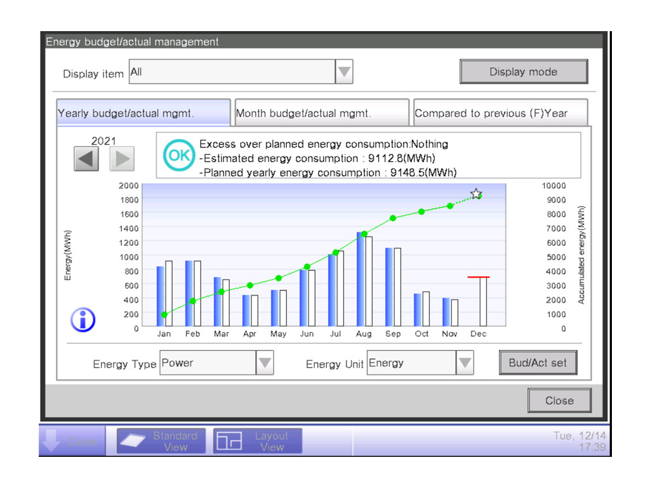This screenshot has width=650, height=488.
Task: Switch to Compared to previous (F)Year tab
Action: coord(500,114)
